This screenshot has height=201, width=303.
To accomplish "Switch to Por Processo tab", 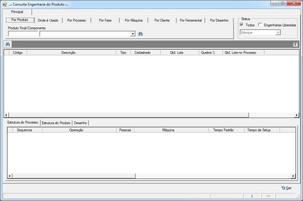I will click(77, 20).
